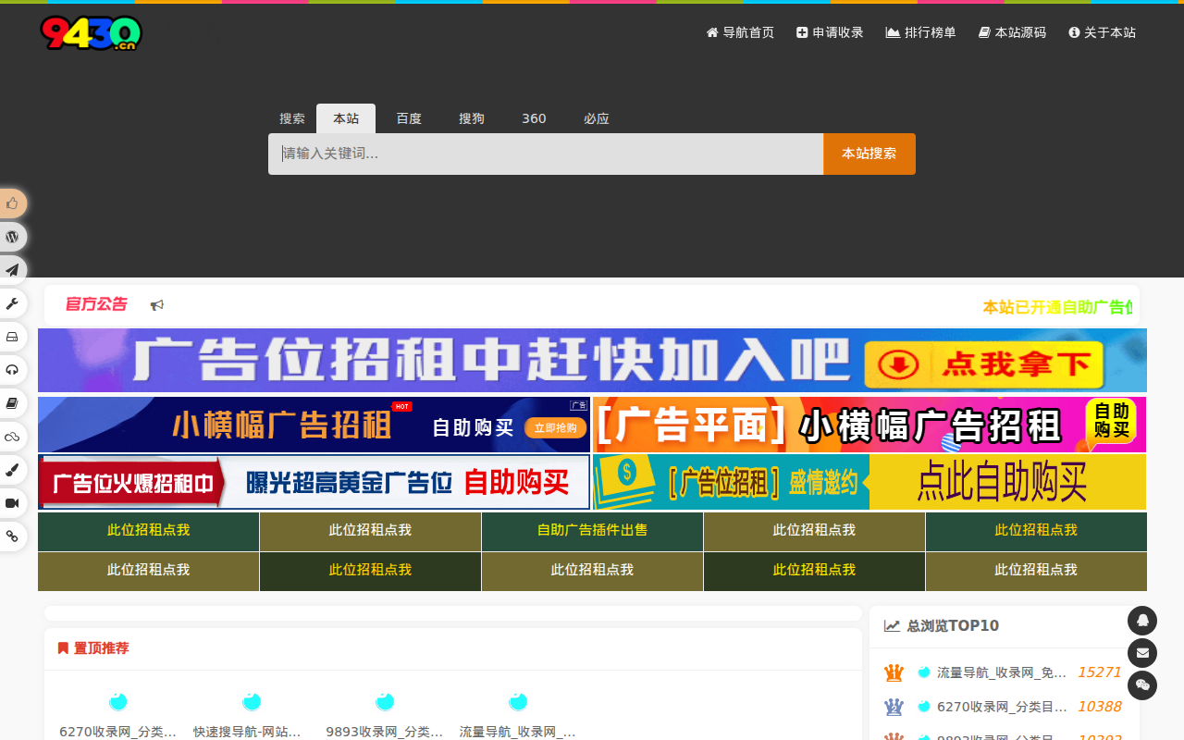Viewport: 1184px width, 740px height.
Task: Click the 自助广告插件出售 ad link
Action: (x=592, y=531)
